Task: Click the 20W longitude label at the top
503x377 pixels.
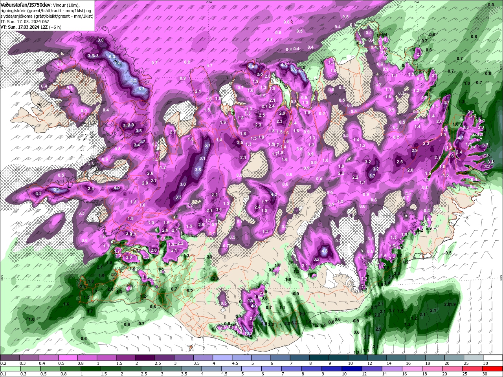Action: pyautogui.click(x=209, y=2)
